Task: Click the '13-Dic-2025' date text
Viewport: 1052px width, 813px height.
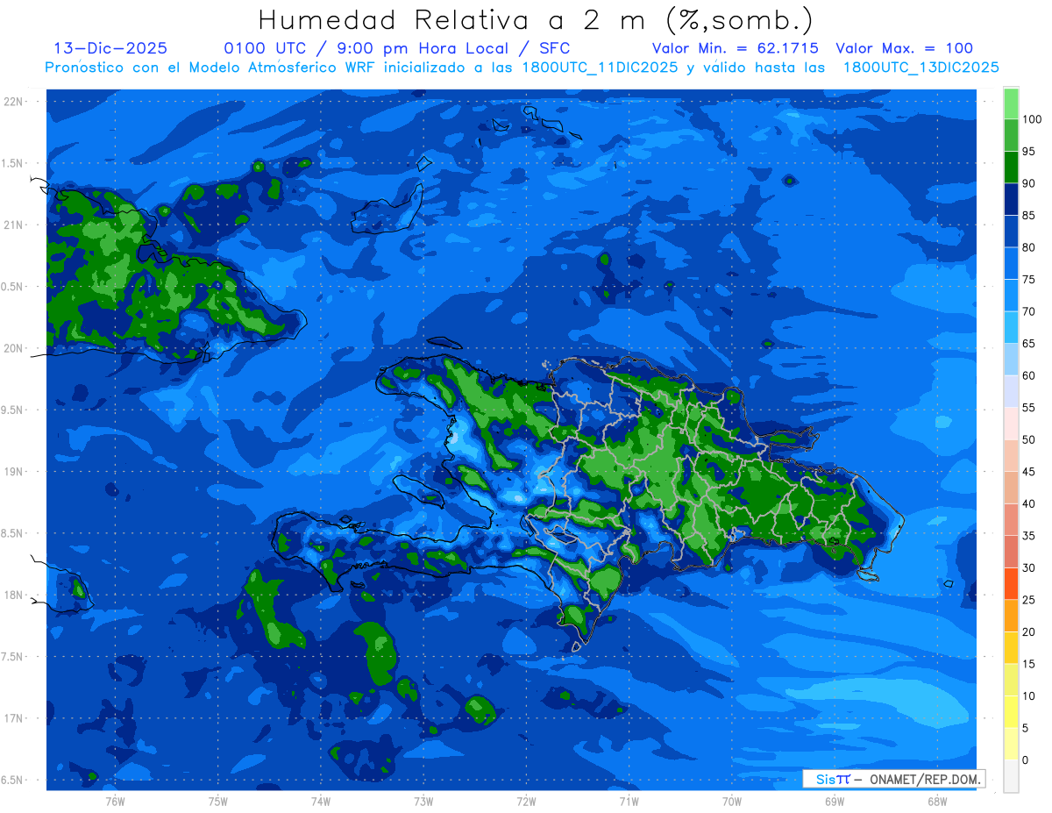Action: click(110, 48)
